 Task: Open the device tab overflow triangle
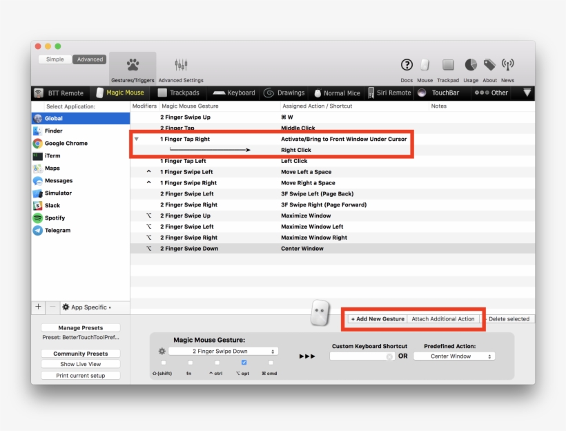[527, 93]
